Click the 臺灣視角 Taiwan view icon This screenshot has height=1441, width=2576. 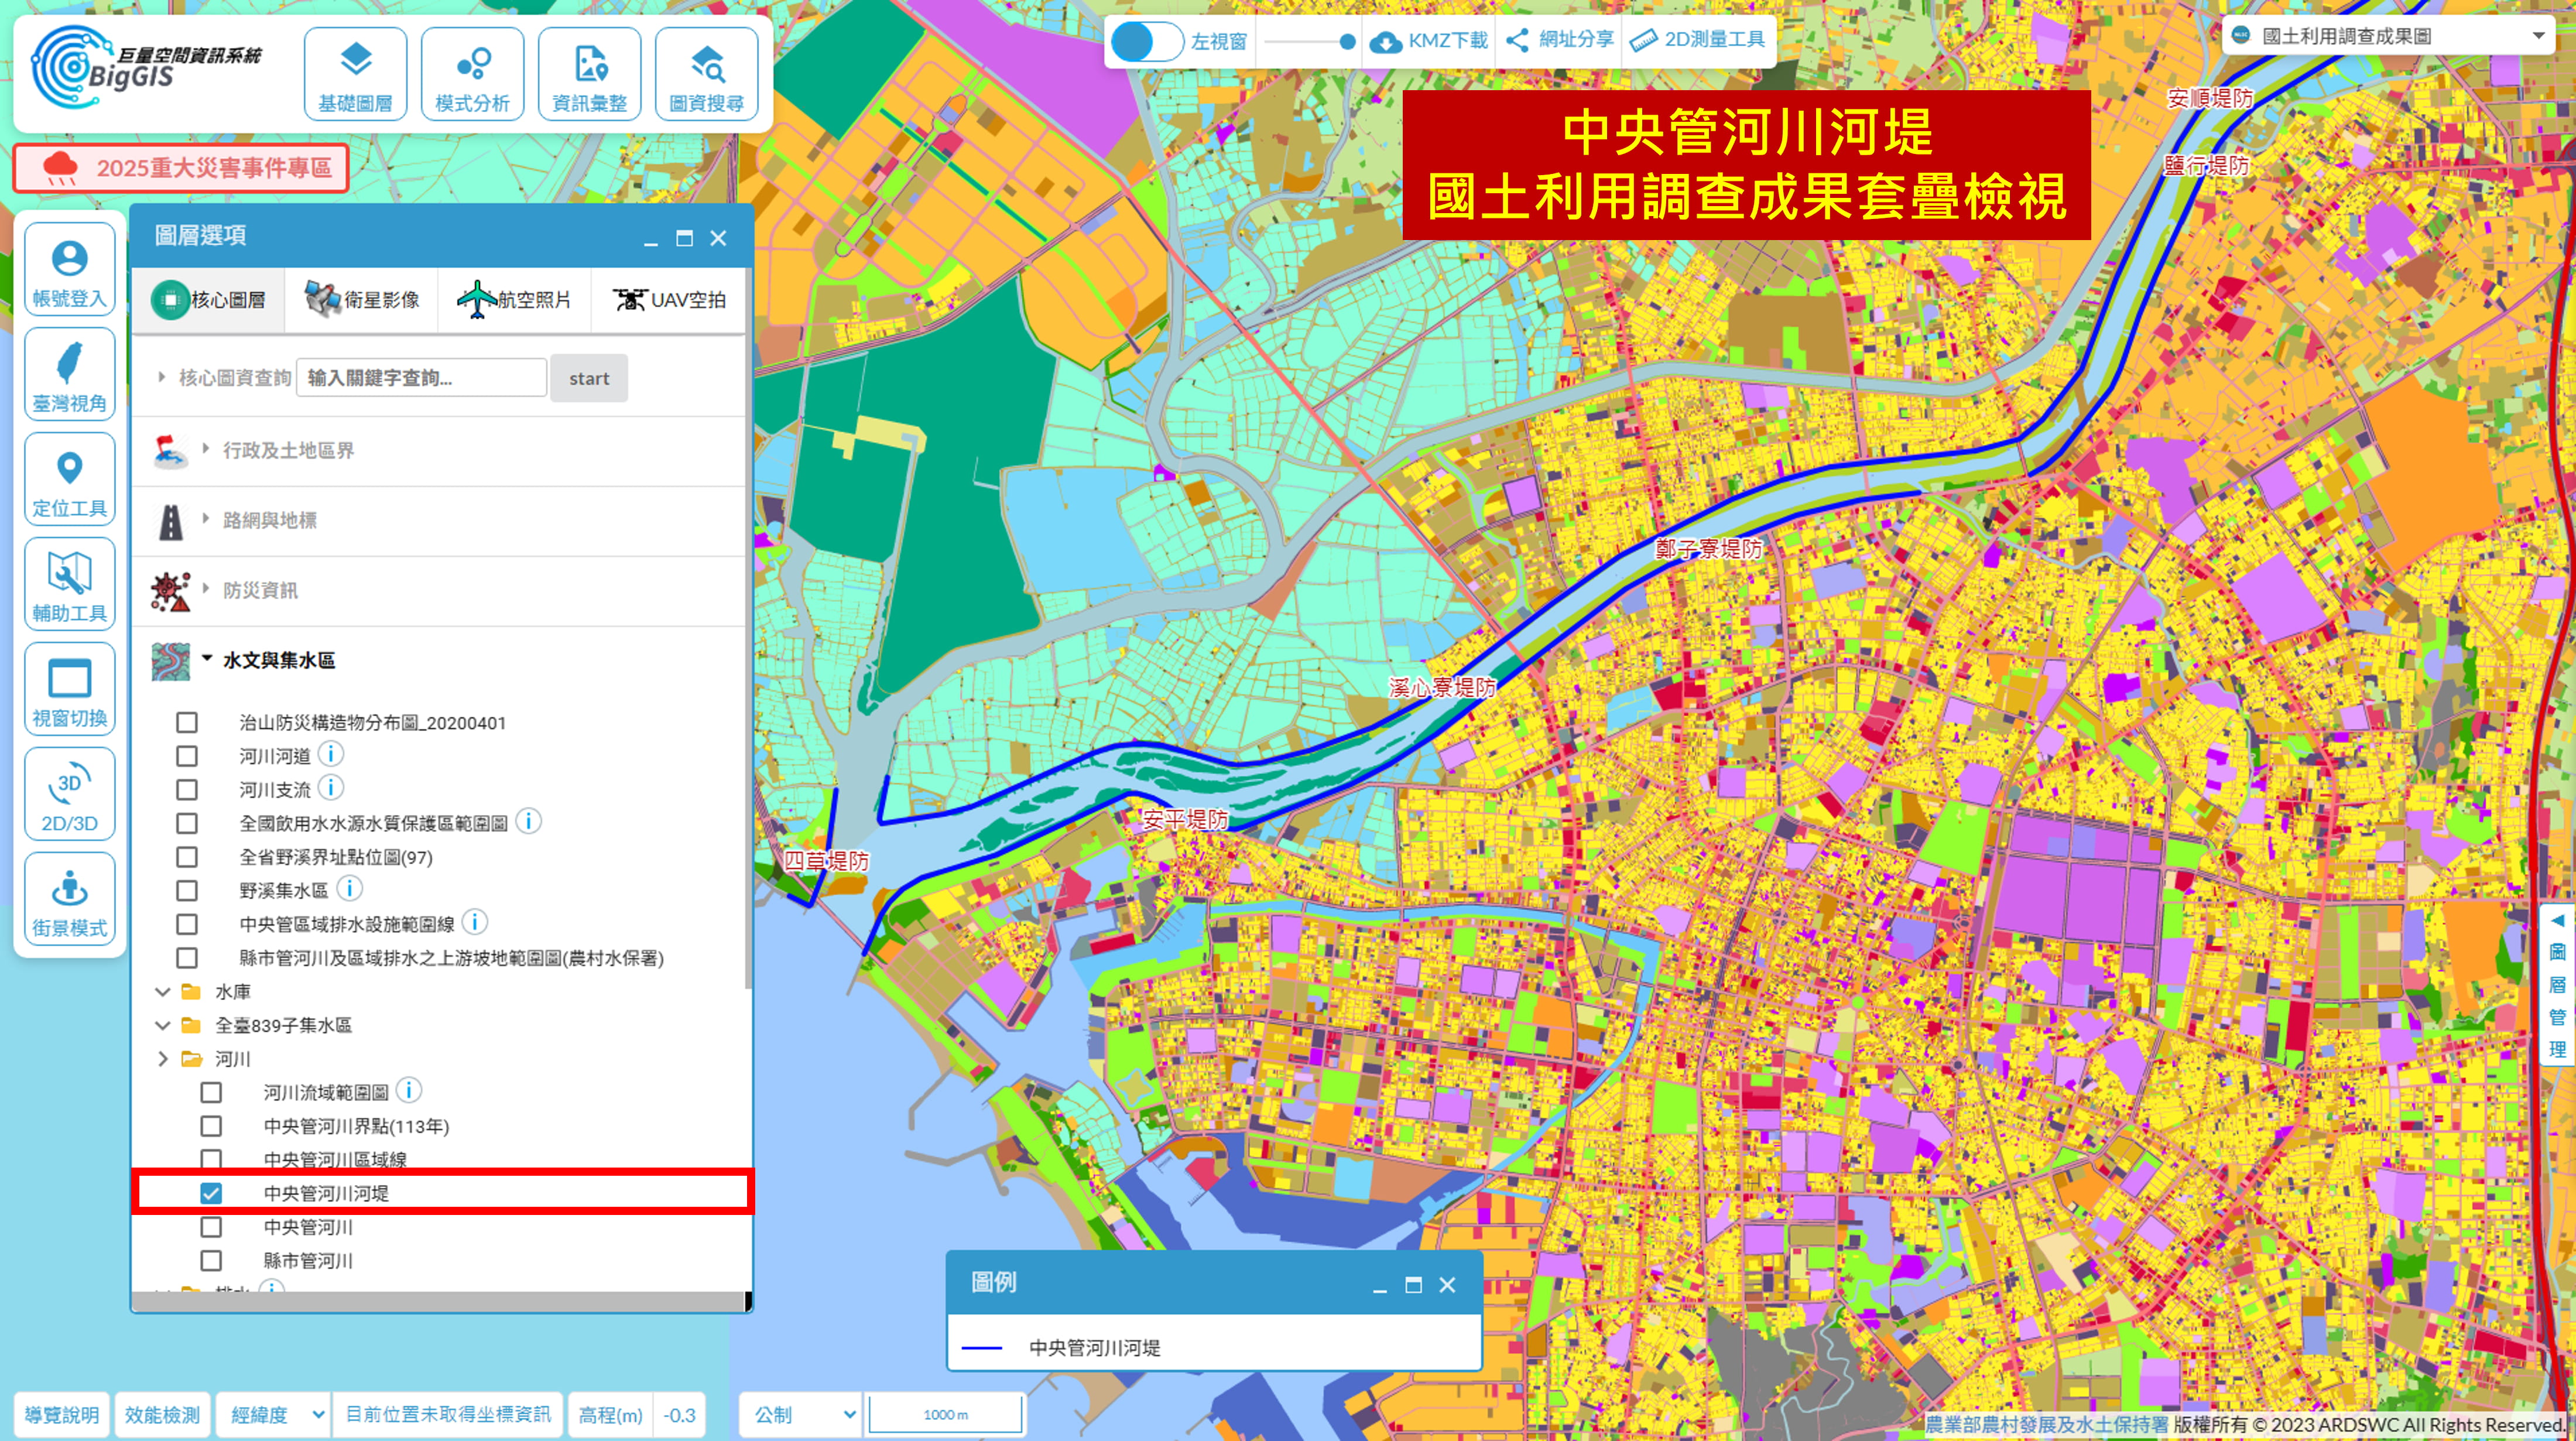(69, 375)
